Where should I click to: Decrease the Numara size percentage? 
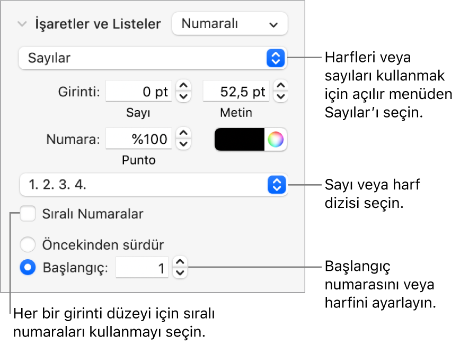coord(183,144)
